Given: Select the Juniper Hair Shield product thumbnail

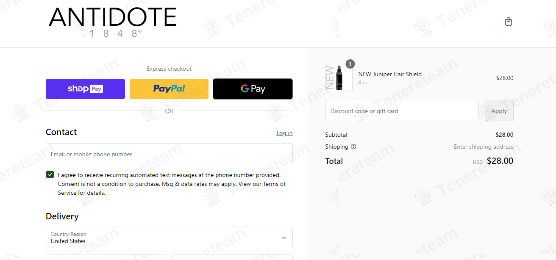Looking at the screenshot, I should (x=339, y=77).
